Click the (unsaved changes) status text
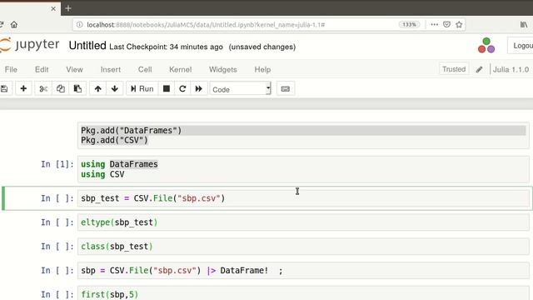The height and width of the screenshot is (300, 533). coord(262,47)
